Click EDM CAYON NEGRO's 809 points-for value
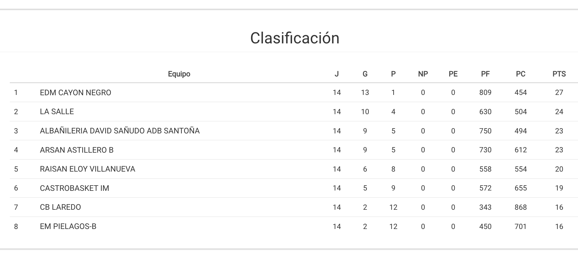The image size is (578, 259). [x=485, y=93]
